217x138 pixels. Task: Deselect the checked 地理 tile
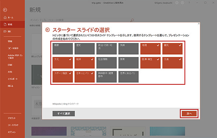click(x=150, y=48)
